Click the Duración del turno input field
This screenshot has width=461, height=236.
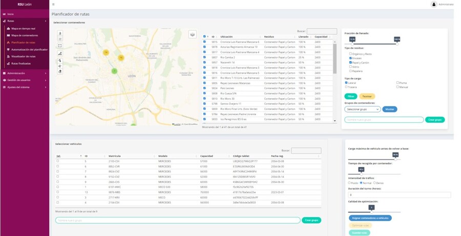tap(399, 195)
